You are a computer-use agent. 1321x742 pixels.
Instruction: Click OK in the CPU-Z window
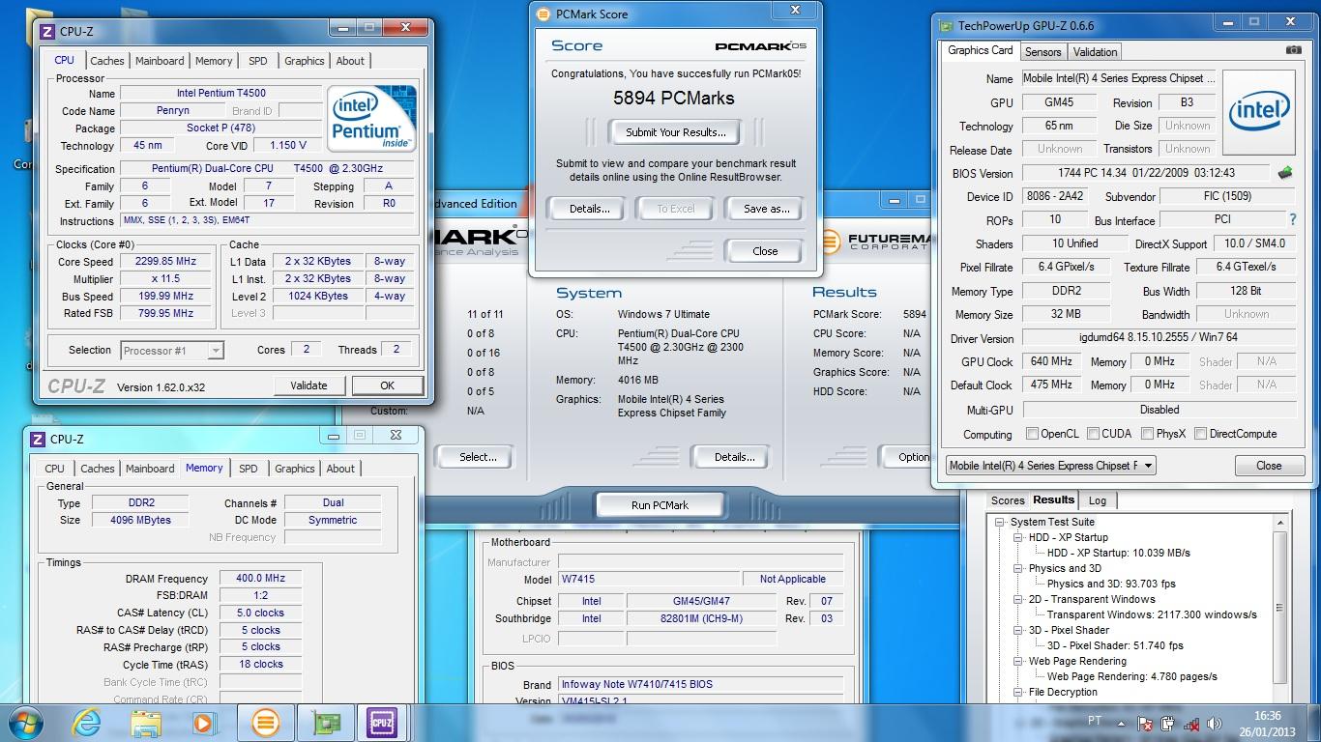pyautogui.click(x=387, y=385)
